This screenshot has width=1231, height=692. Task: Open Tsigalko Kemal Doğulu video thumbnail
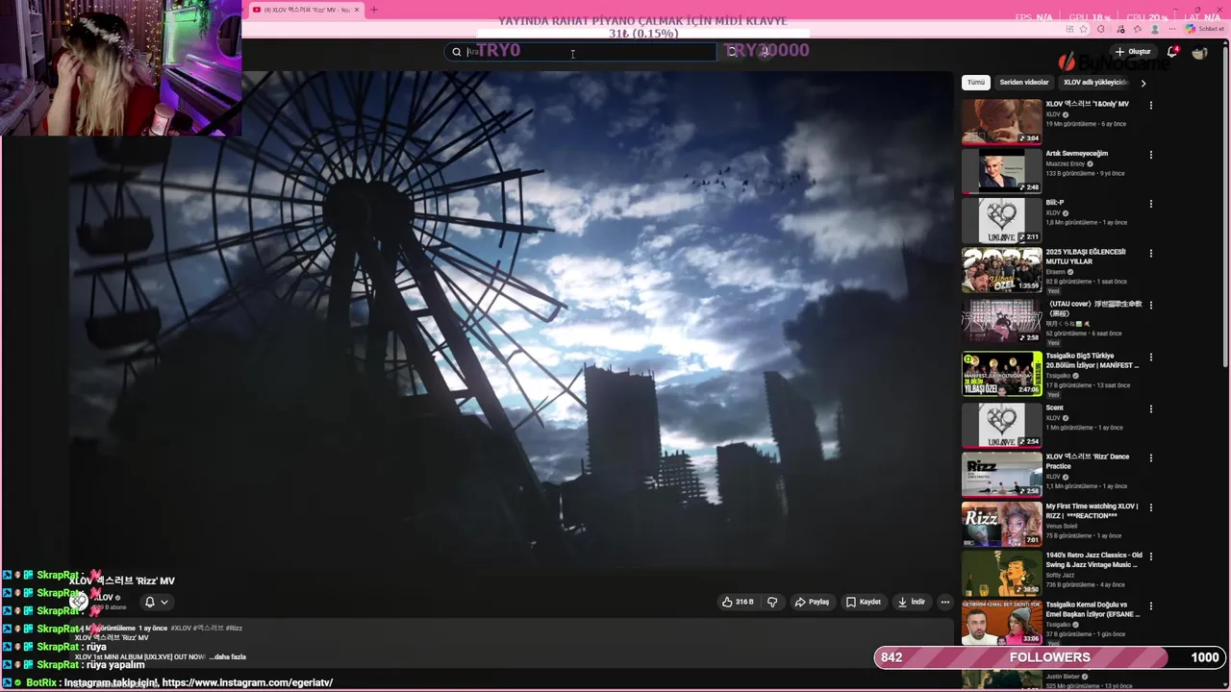(1001, 622)
